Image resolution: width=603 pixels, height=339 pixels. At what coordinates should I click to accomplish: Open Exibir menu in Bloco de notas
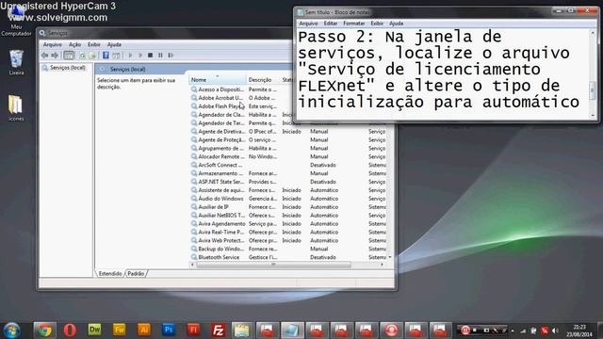[377, 24]
